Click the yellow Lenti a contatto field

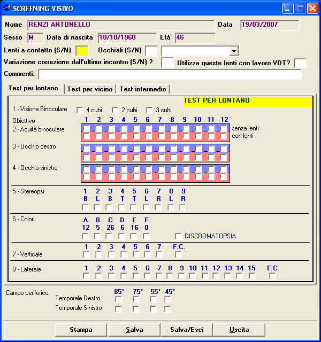(x=82, y=51)
